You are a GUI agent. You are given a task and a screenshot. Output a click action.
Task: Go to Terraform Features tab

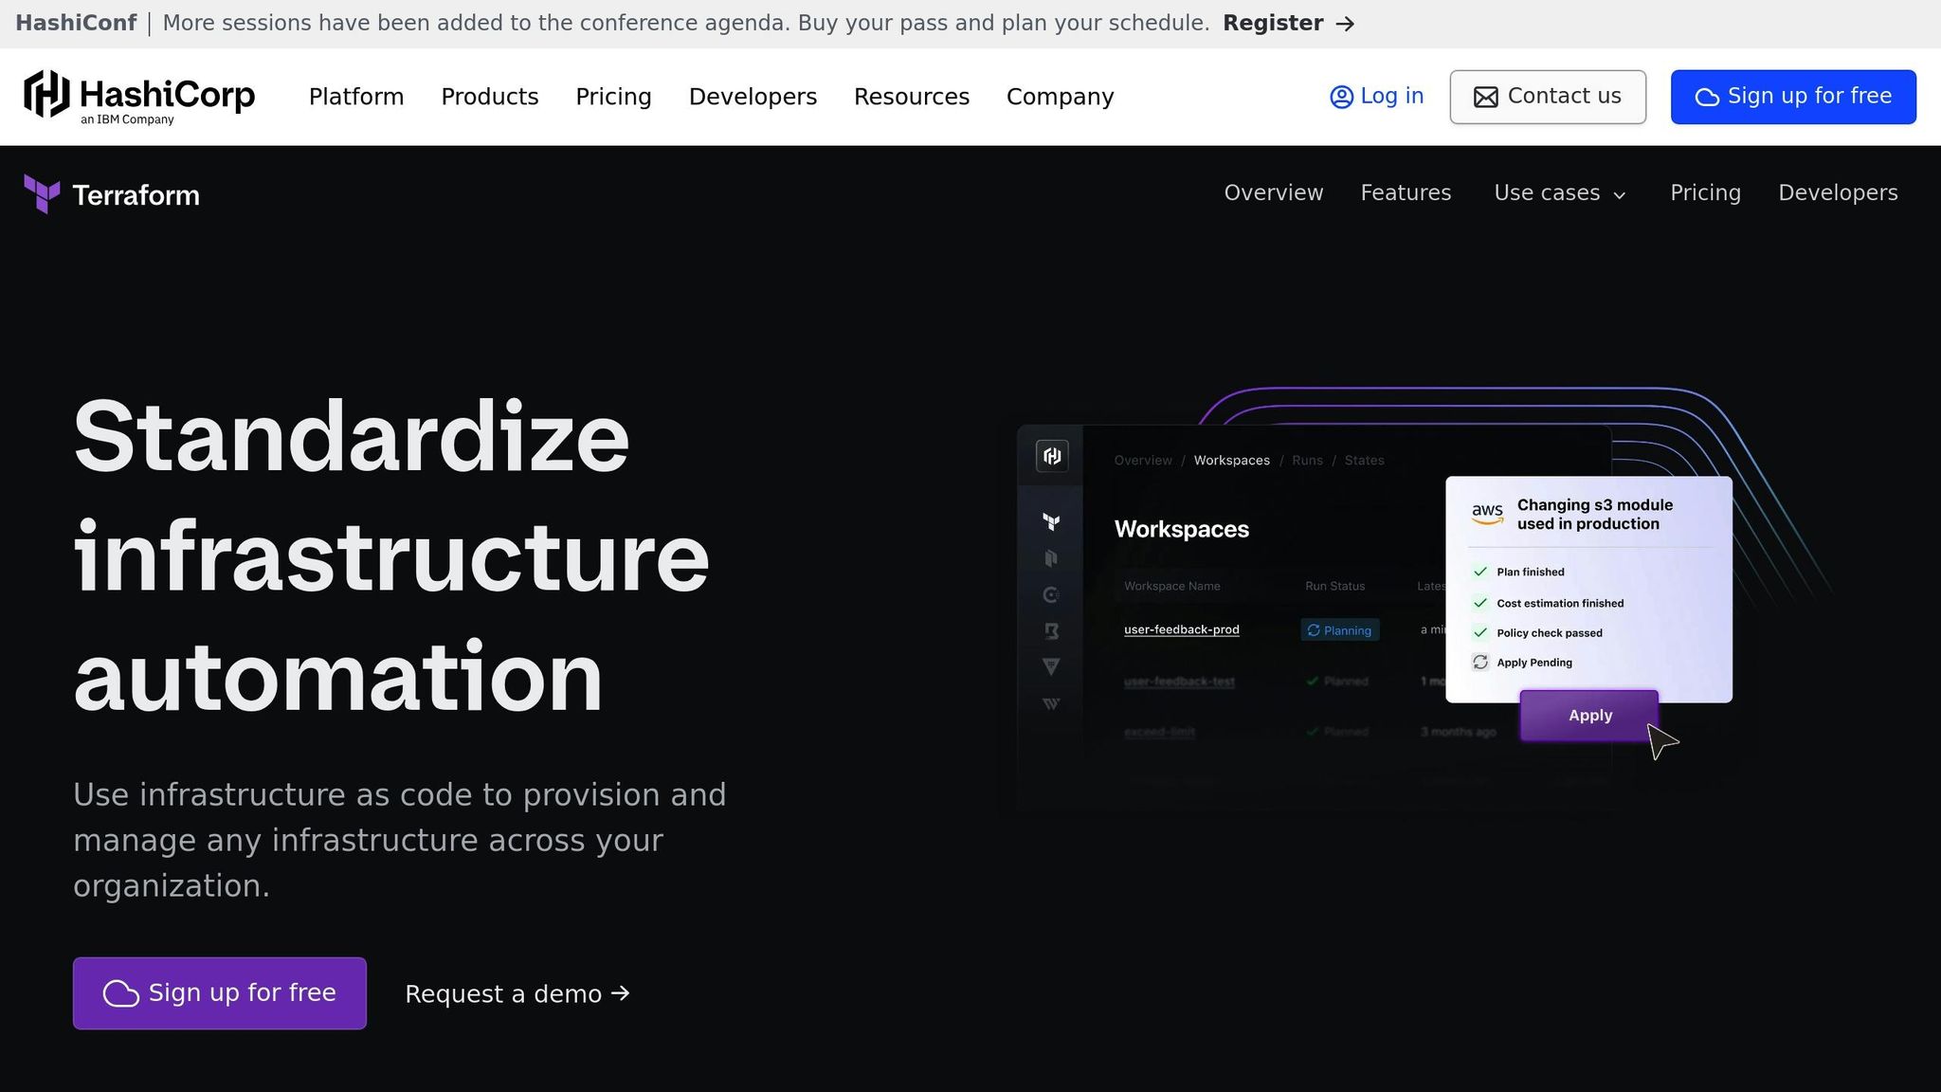point(1406,192)
